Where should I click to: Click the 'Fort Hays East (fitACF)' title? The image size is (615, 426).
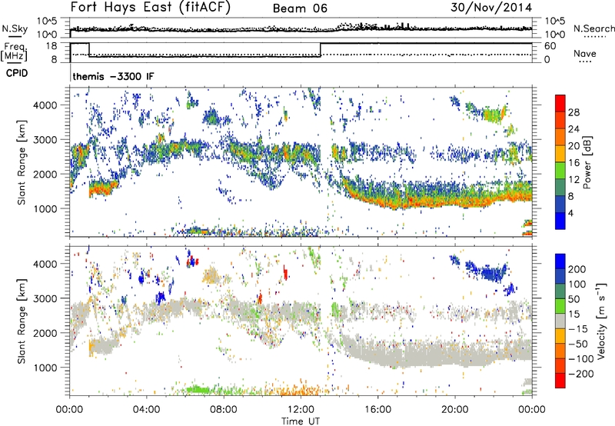click(151, 7)
